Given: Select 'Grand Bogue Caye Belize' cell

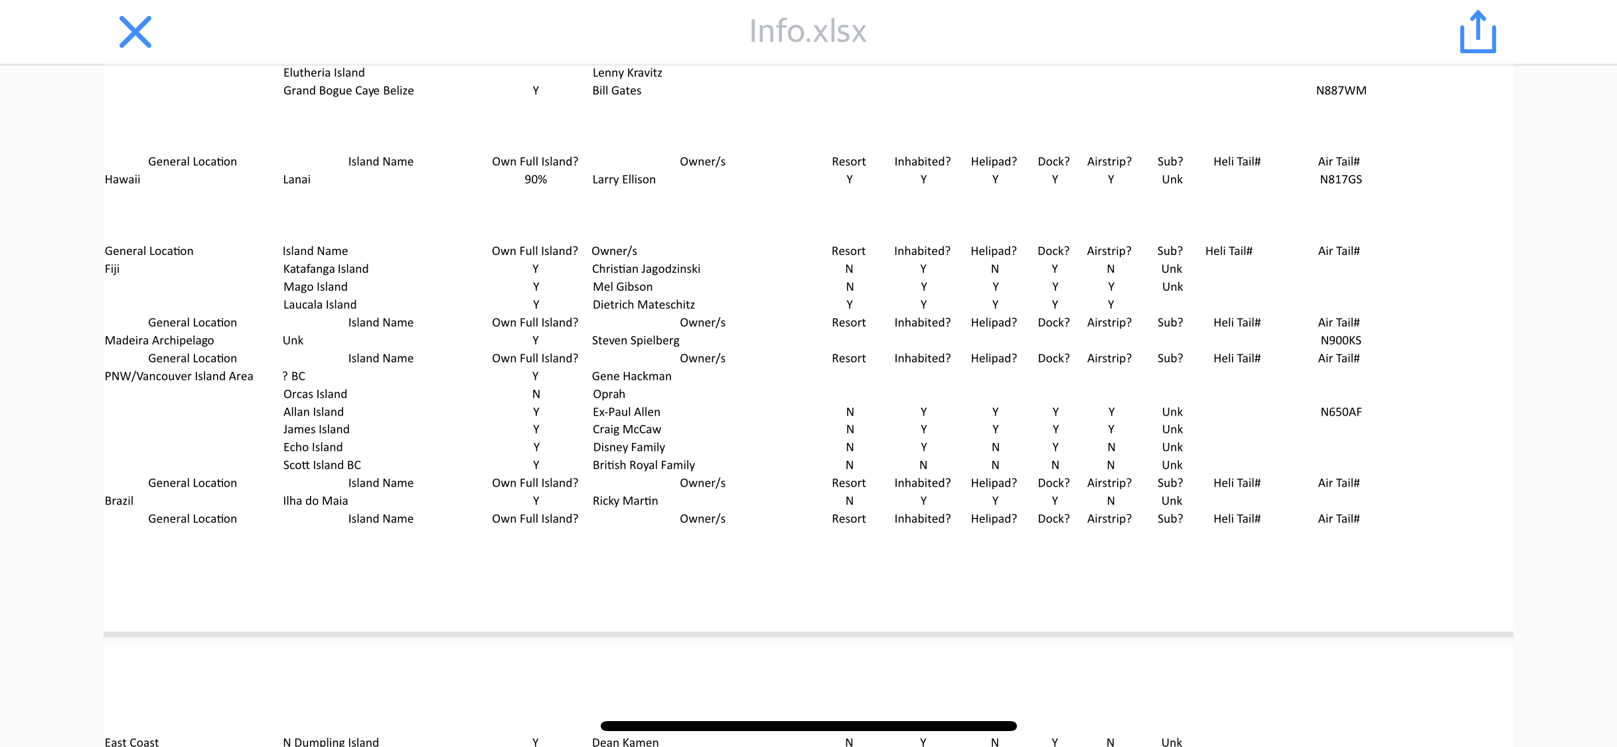Looking at the screenshot, I should click(x=348, y=90).
